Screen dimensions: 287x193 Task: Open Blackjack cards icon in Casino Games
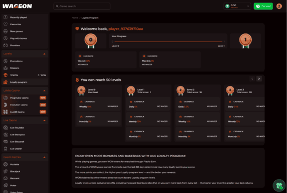pos(6,171)
